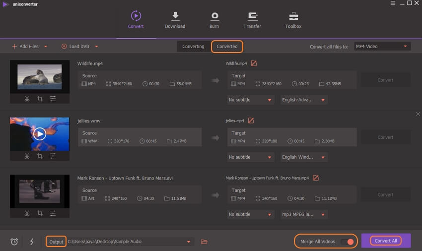Open No subtitle dropdown for Wildlife.mp4
The height and width of the screenshot is (251, 422).
pyautogui.click(x=251, y=100)
